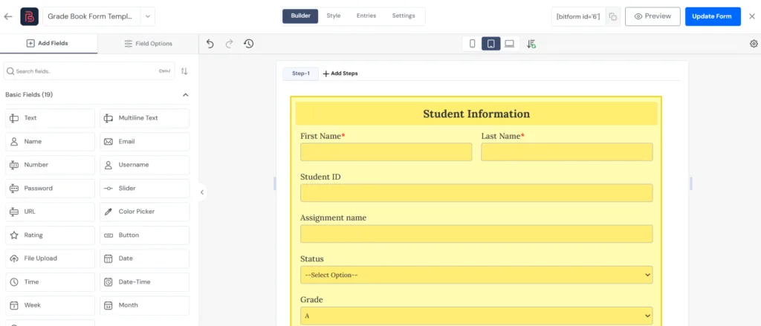Collapse the Basic Fields section
The width and height of the screenshot is (761, 326).
tap(185, 94)
